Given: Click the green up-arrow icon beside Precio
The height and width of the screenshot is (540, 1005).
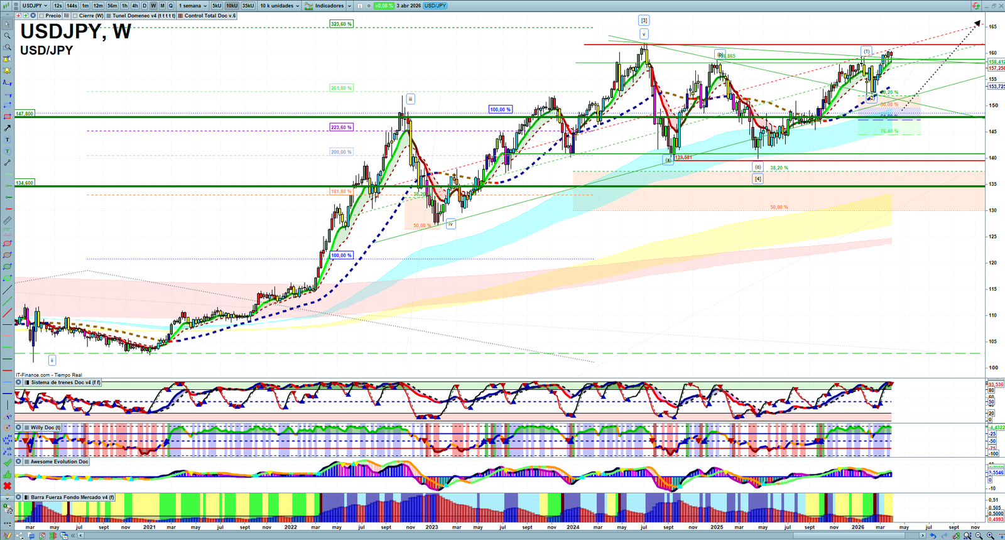Looking at the screenshot, I should (x=26, y=16).
